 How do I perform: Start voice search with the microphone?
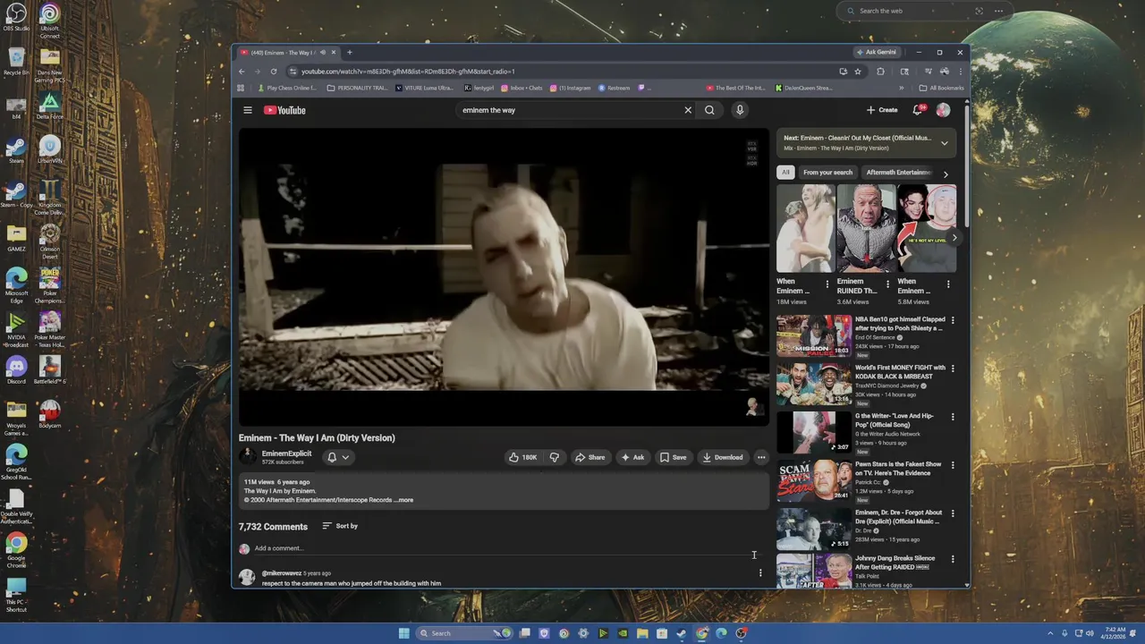[x=740, y=110]
